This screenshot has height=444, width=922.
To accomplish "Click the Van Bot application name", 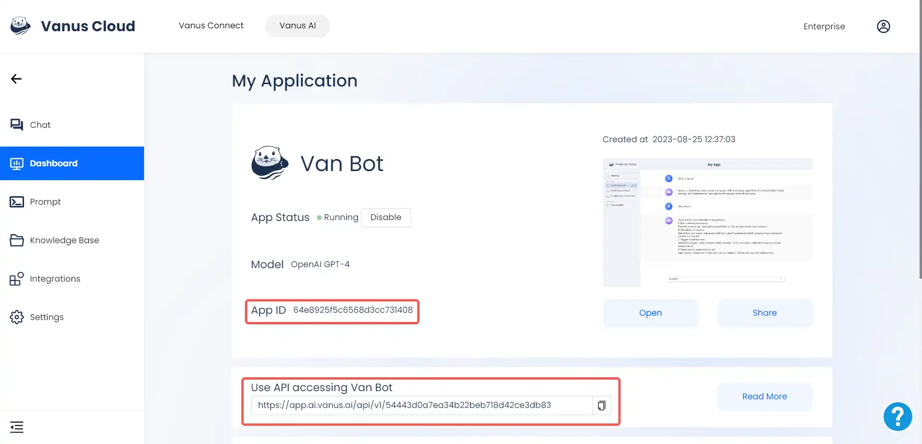I will pos(342,163).
